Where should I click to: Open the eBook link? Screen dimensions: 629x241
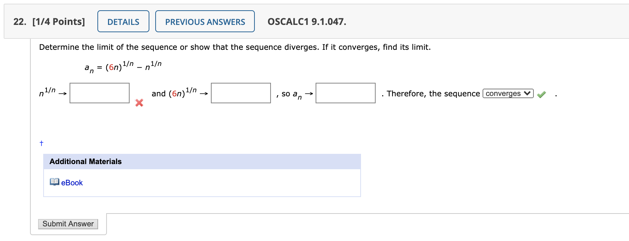point(72,182)
